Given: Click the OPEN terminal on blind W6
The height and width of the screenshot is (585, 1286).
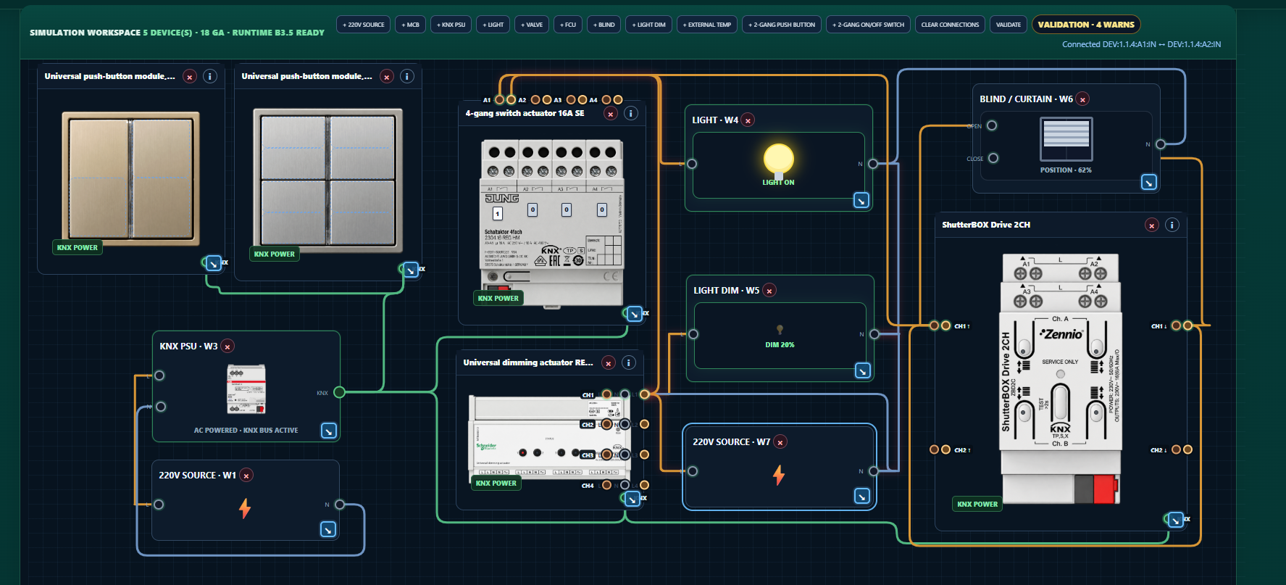Looking at the screenshot, I should pyautogui.click(x=992, y=125).
